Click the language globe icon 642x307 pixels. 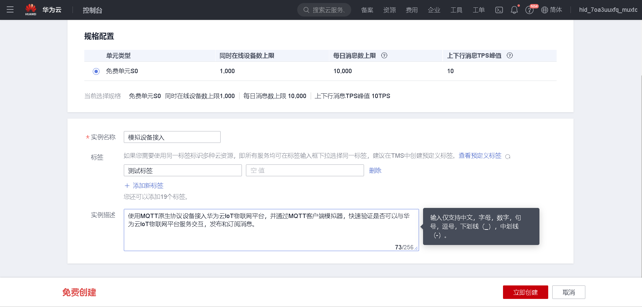pyautogui.click(x=545, y=10)
